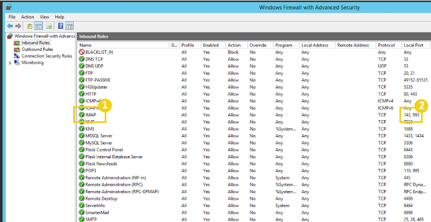Select Inbound Rules in the tree
Screen dimensions: 431x222
pos(35,43)
